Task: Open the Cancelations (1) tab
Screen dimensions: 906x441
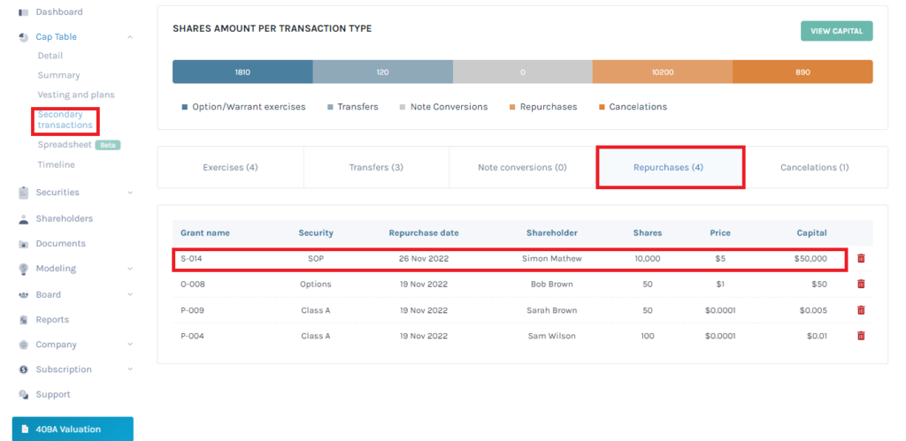Action: pos(815,167)
